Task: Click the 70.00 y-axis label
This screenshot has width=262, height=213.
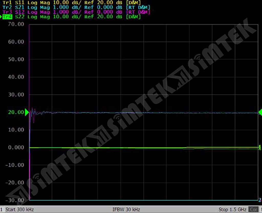Action: point(16,24)
